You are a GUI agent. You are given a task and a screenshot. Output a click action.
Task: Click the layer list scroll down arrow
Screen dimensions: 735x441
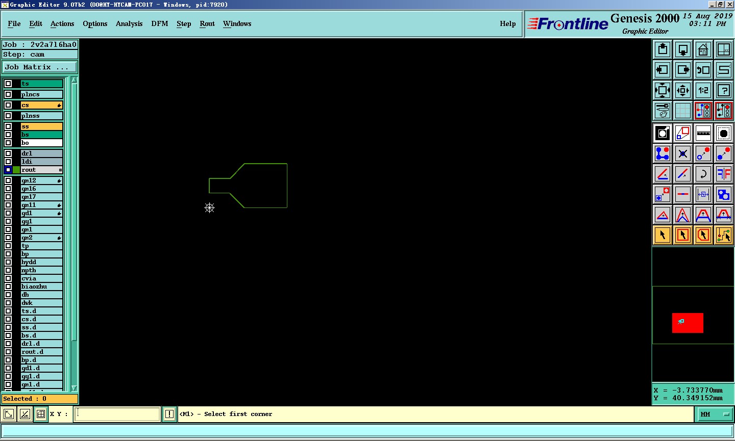[74, 388]
